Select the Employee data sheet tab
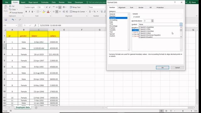 pos(23,107)
